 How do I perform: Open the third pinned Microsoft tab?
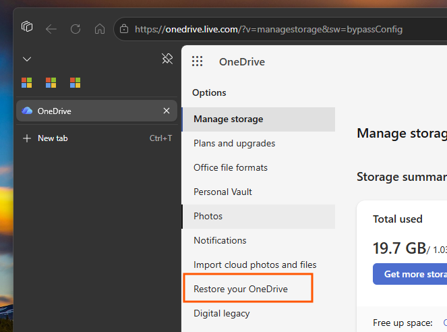pyautogui.click(x=76, y=83)
